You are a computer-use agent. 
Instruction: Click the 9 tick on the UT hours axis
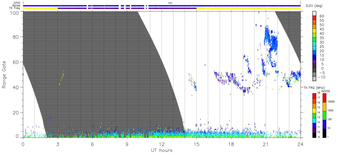tap(127, 144)
